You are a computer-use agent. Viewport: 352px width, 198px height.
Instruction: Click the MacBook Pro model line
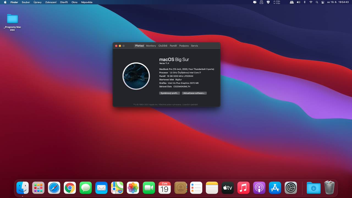[187, 69]
